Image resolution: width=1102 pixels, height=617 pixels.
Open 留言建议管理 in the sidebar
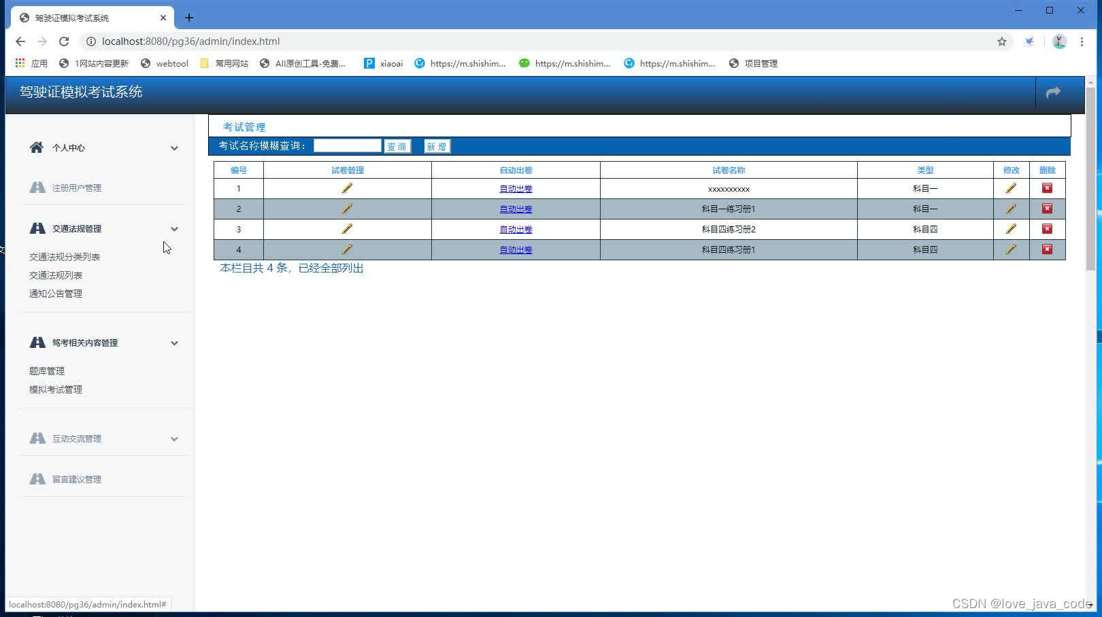pyautogui.click(x=77, y=479)
